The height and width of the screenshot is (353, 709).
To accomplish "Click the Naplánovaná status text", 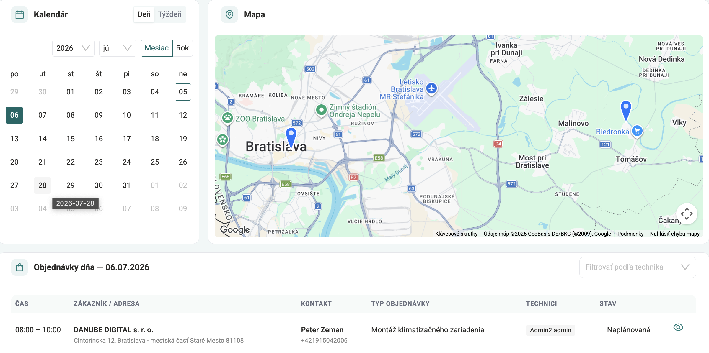I will pyautogui.click(x=629, y=330).
